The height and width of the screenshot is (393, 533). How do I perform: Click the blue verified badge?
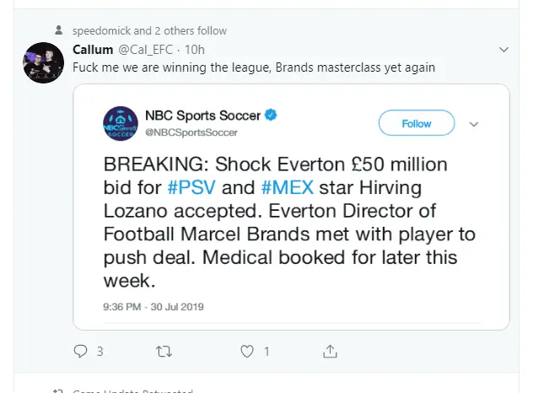[272, 115]
